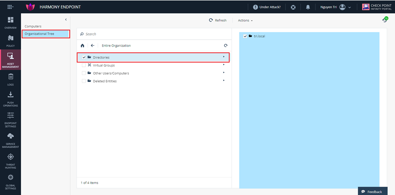This screenshot has width=395, height=195.
Task: Click the HARMONY ENDPOINT title text
Action: pos(60,7)
